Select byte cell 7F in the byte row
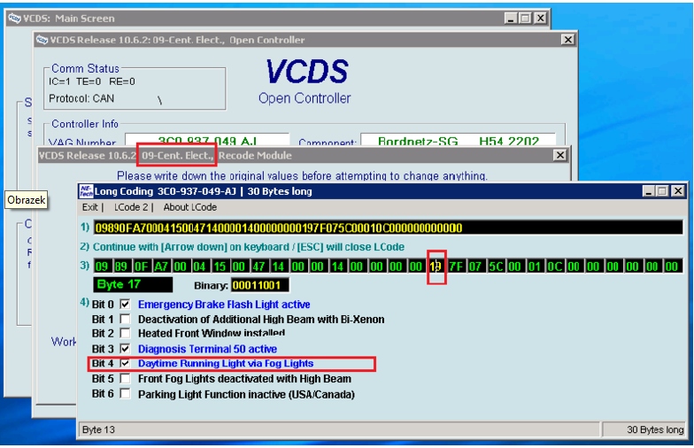The height and width of the screenshot is (448, 694). click(x=455, y=266)
